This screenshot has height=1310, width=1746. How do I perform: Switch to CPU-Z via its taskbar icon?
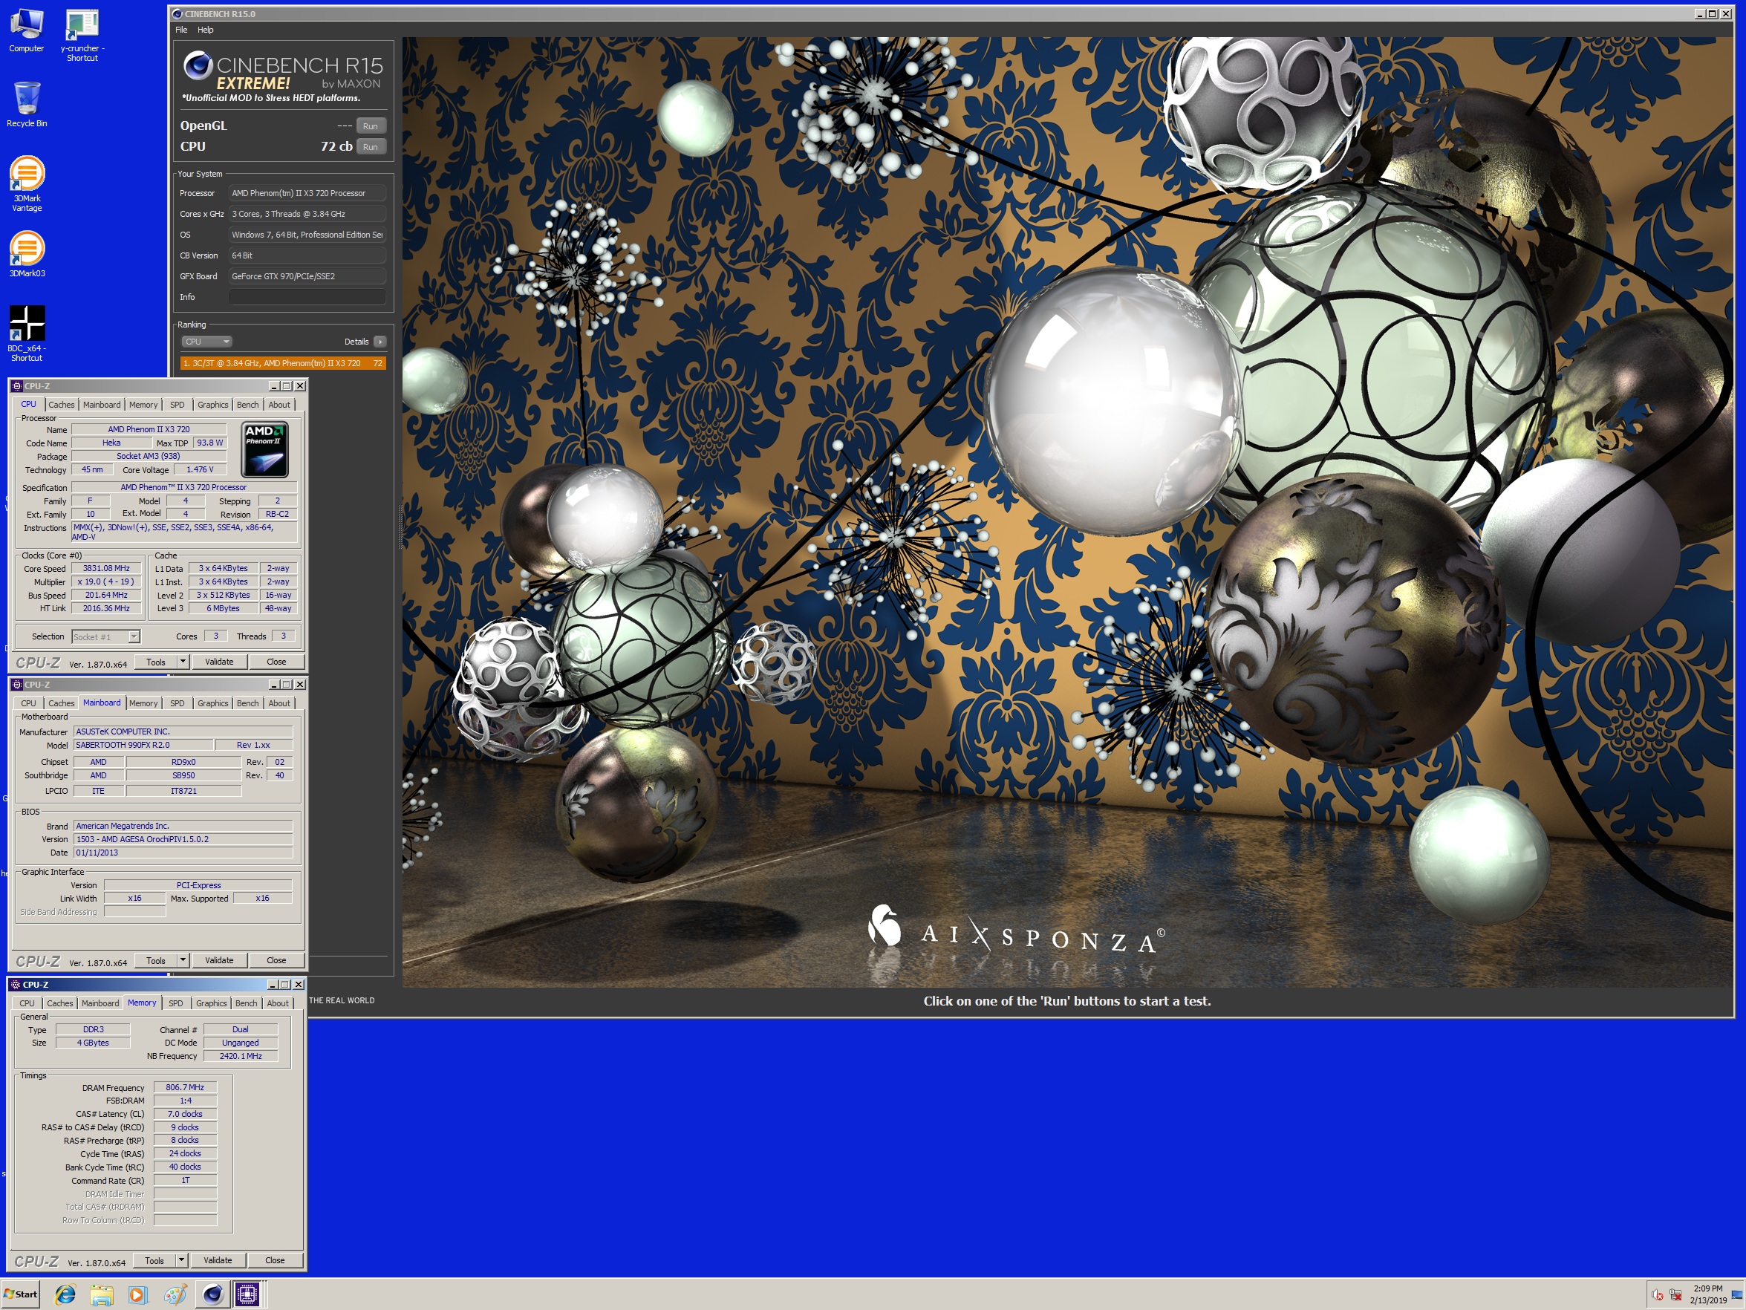(247, 1294)
